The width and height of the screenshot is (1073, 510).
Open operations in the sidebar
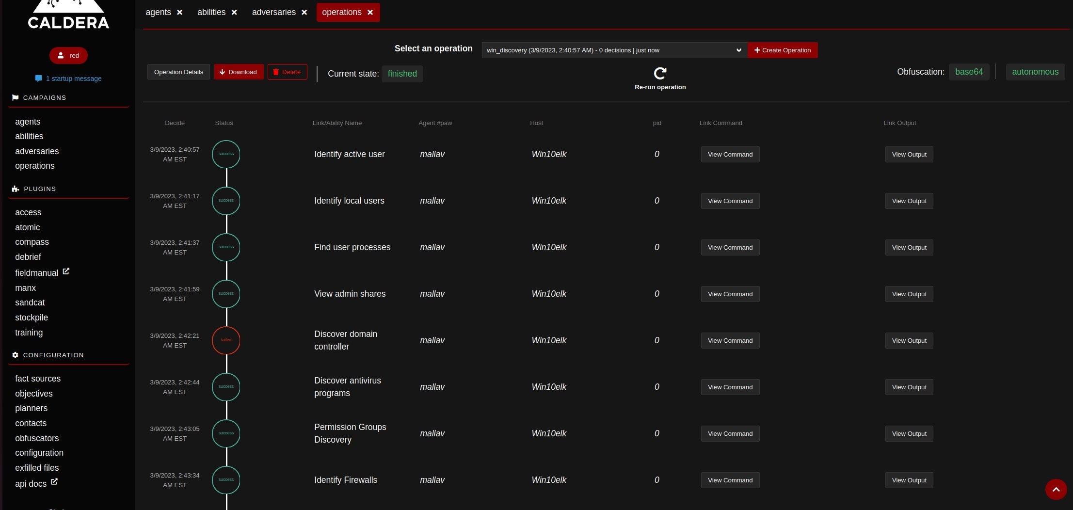35,166
